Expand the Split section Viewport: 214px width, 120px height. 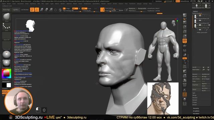(194, 93)
